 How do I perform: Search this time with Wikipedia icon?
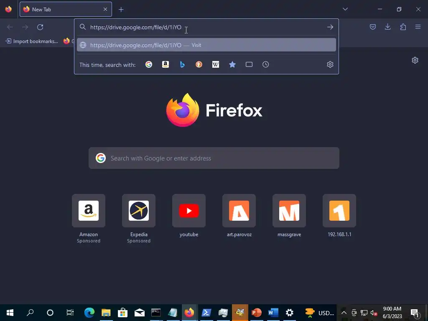[216, 64]
